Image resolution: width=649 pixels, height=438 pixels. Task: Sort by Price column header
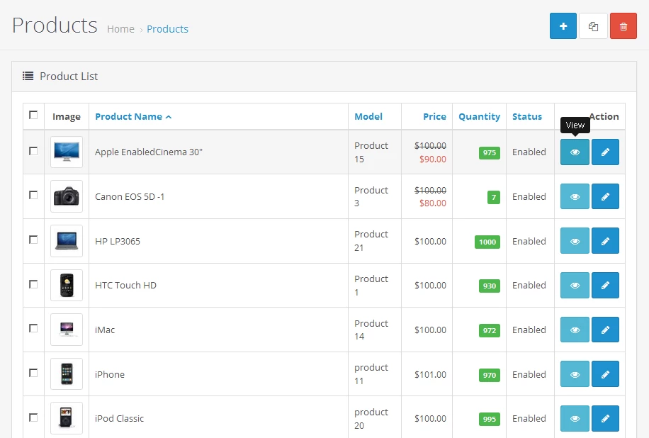(x=434, y=117)
